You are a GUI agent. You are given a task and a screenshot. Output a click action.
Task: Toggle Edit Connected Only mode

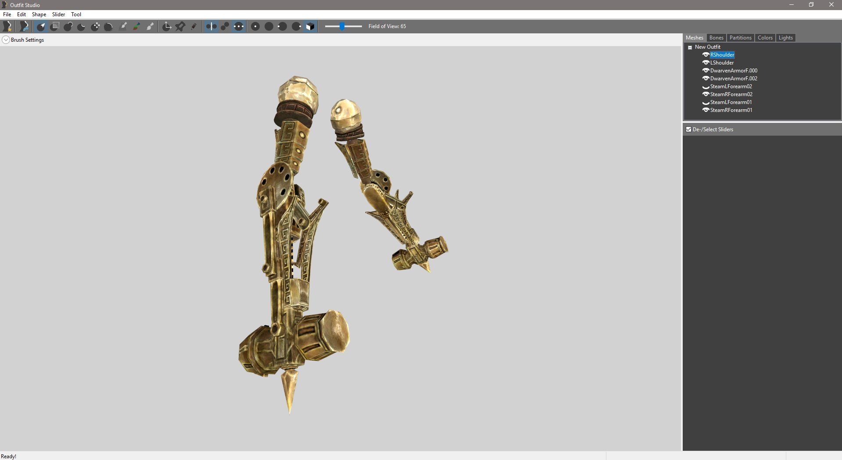click(225, 26)
